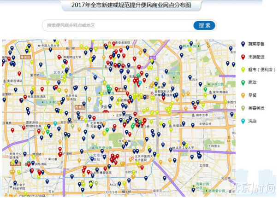
Task: Click the 中国人民大学 map label
Action: tap(51, 46)
